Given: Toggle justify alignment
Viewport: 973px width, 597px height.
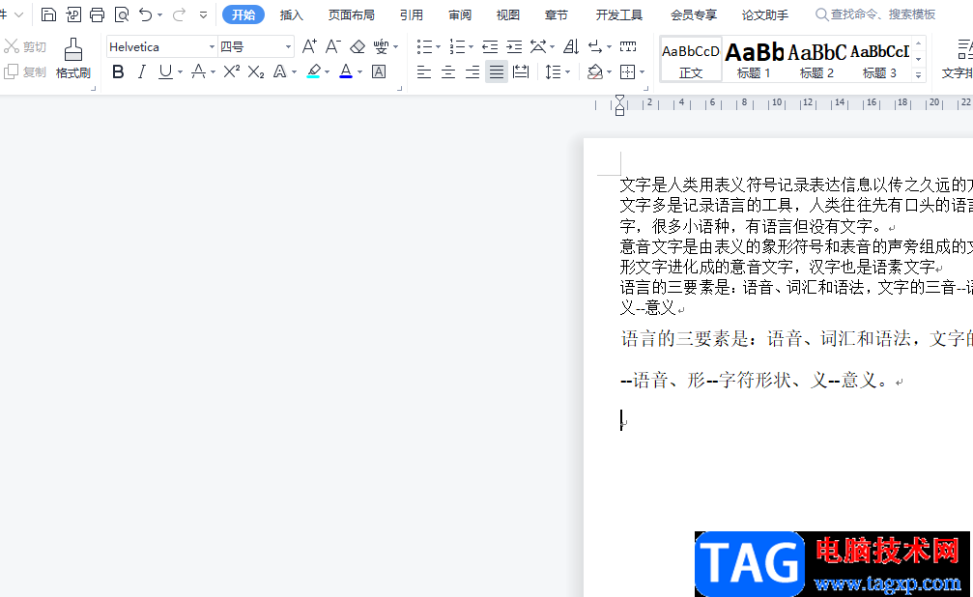Looking at the screenshot, I should (497, 72).
